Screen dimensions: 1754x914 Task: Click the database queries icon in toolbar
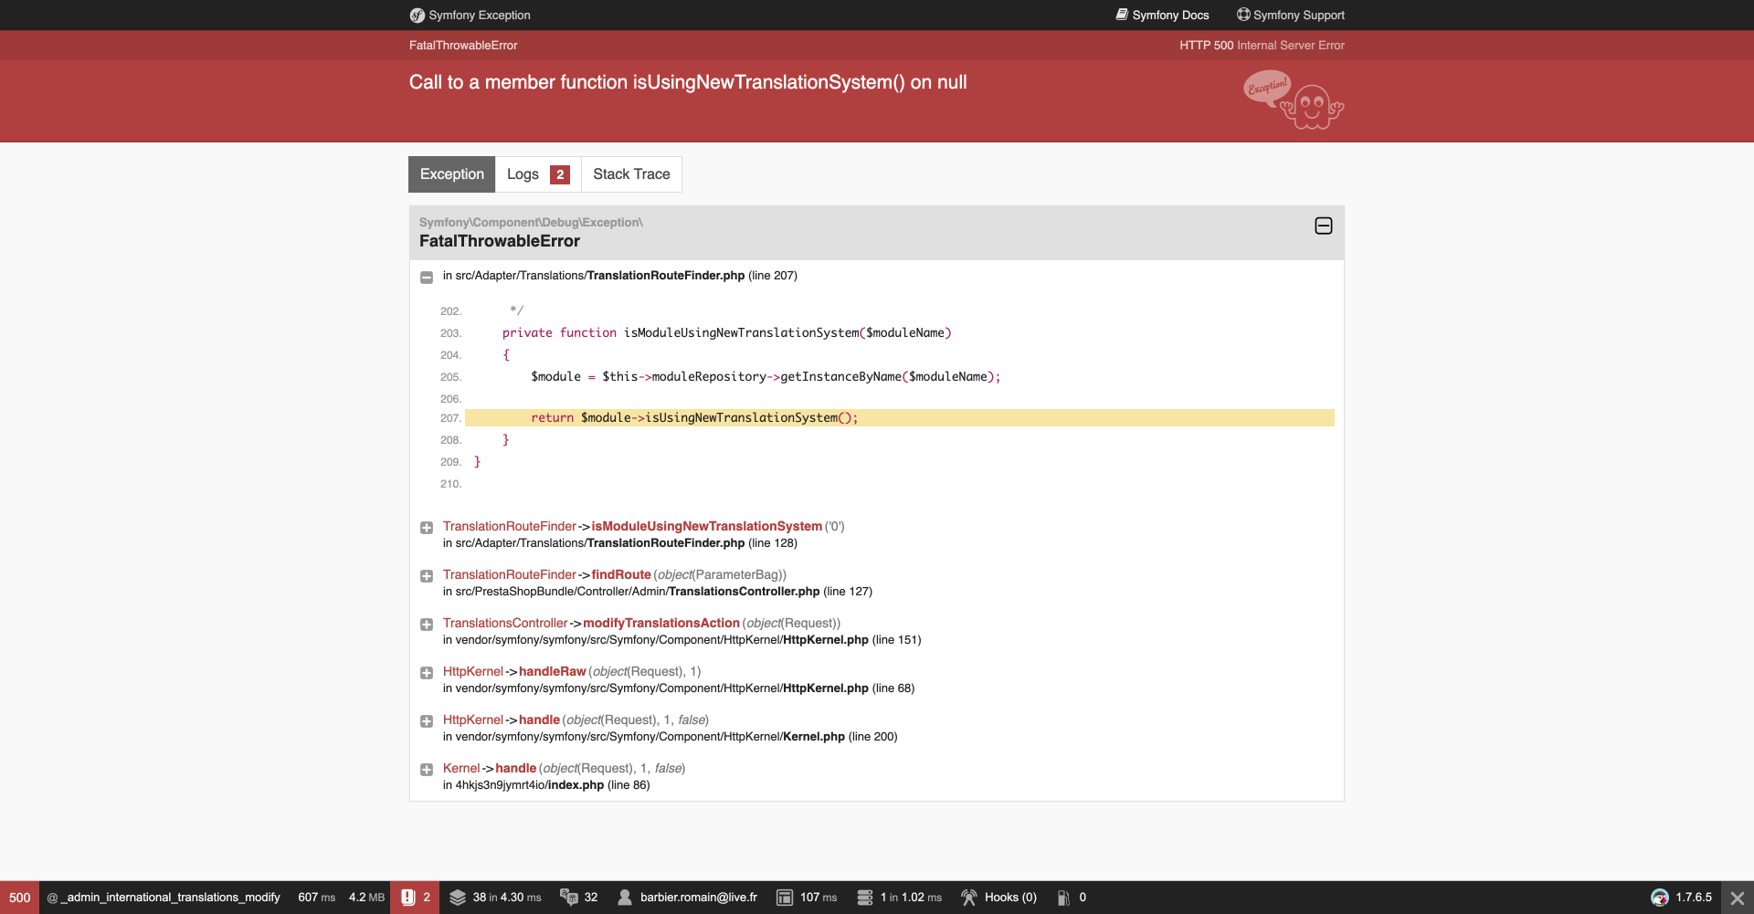click(x=865, y=898)
